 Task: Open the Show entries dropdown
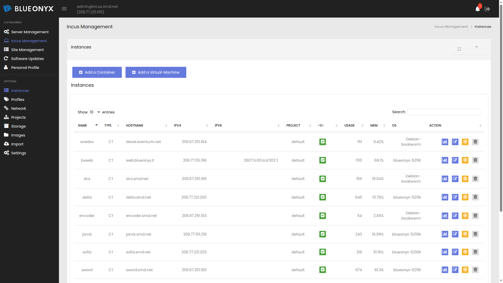pyautogui.click(x=95, y=112)
